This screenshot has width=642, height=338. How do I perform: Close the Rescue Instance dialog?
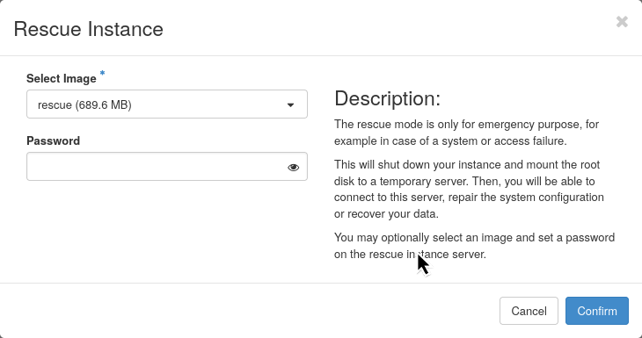[x=622, y=22]
